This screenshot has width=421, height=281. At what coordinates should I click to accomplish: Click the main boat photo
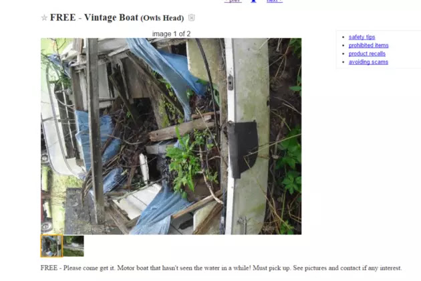171,136
